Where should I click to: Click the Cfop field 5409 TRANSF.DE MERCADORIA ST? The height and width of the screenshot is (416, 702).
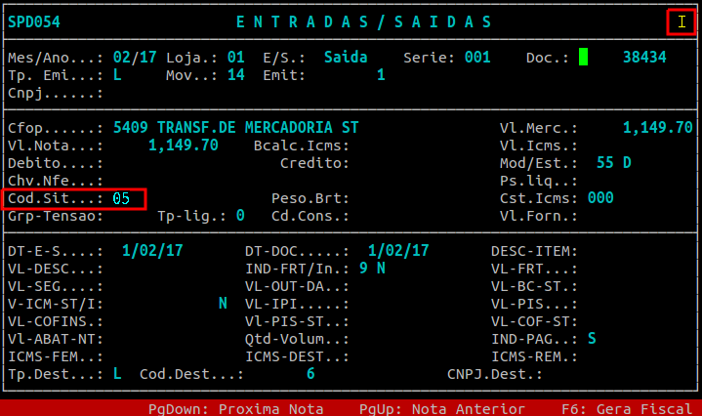point(235,128)
